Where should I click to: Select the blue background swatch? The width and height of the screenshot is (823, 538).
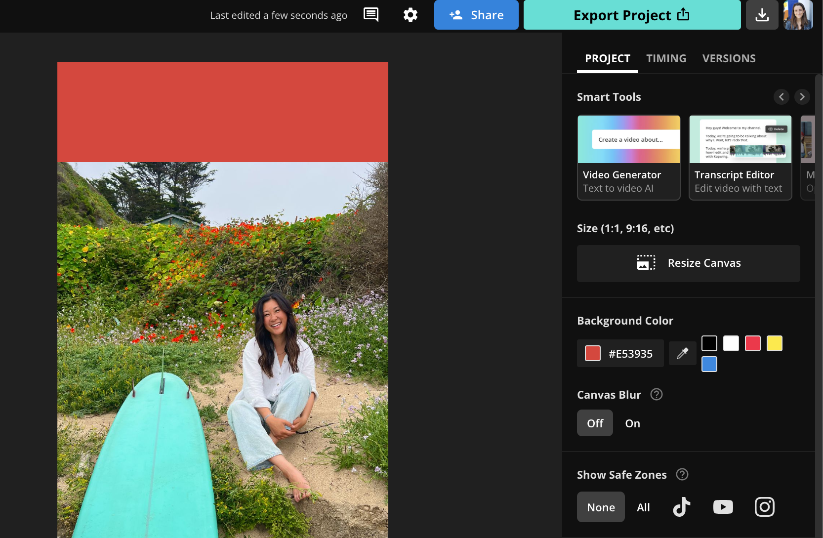tap(709, 364)
